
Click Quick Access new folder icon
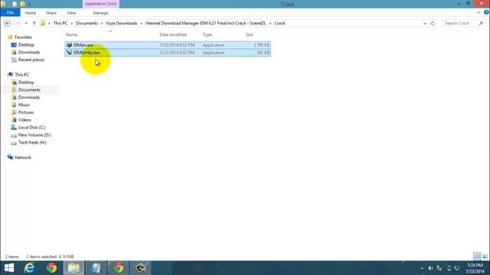[22, 4]
